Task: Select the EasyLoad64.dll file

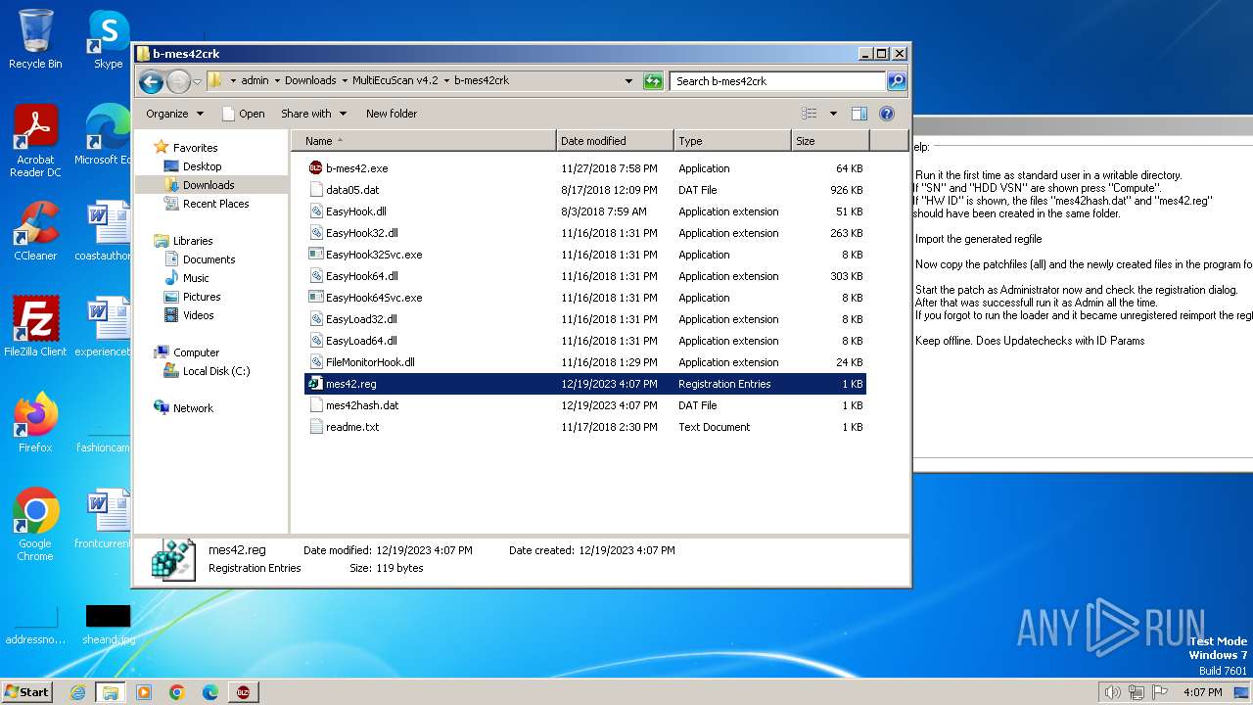Action: coord(585,341)
